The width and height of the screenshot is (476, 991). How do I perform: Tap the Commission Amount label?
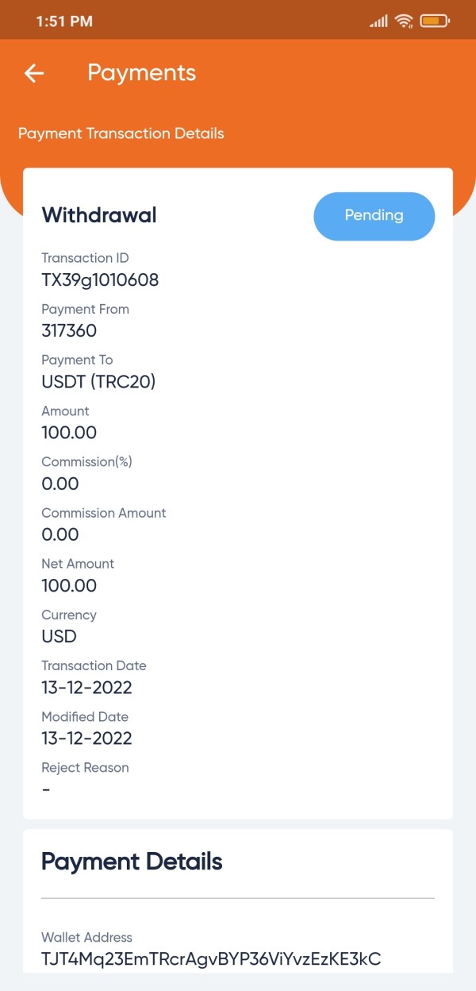click(104, 513)
